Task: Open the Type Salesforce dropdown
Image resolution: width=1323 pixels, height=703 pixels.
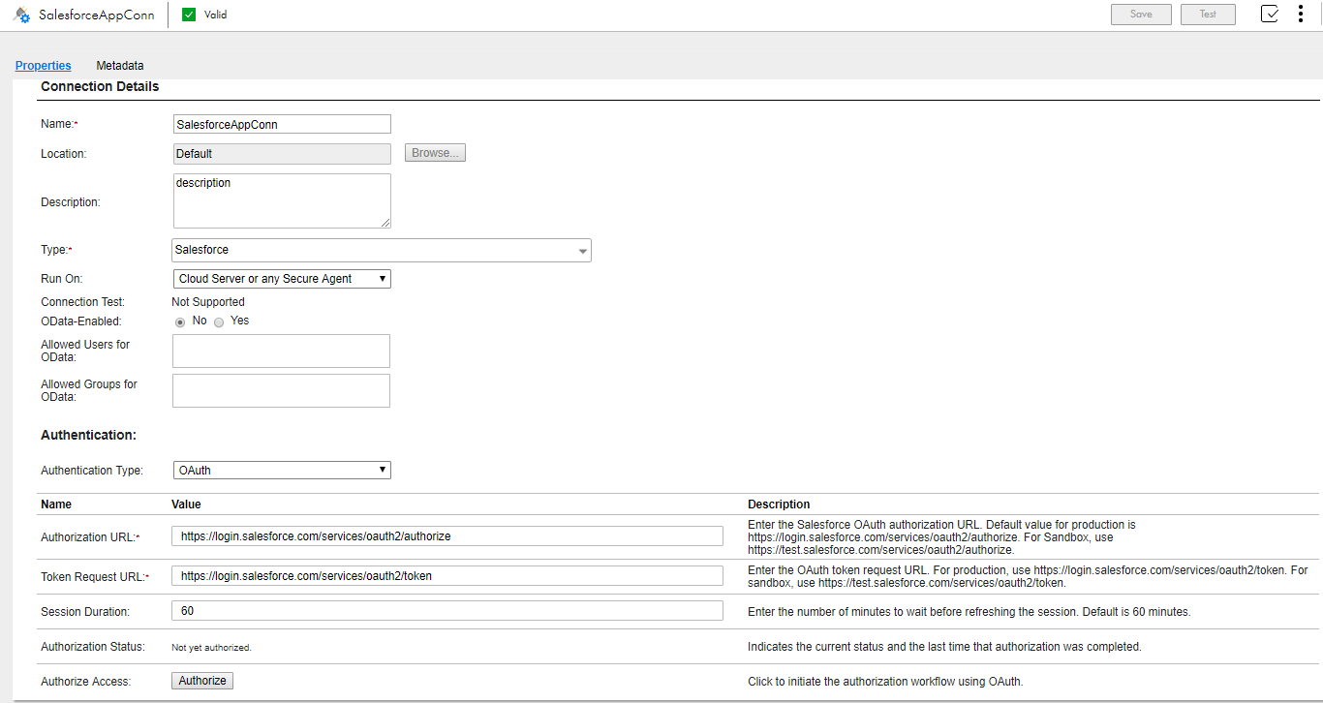Action: click(x=382, y=250)
